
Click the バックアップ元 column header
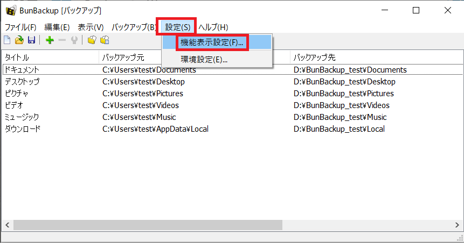pos(195,58)
